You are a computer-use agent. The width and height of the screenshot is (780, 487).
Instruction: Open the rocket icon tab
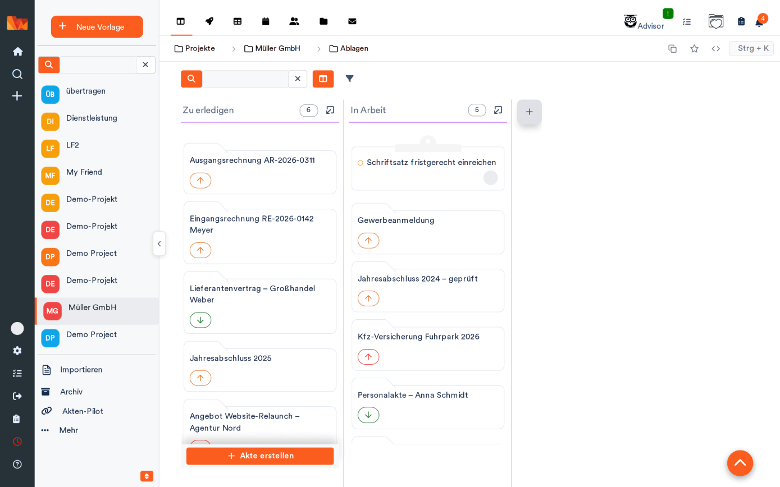point(209,21)
